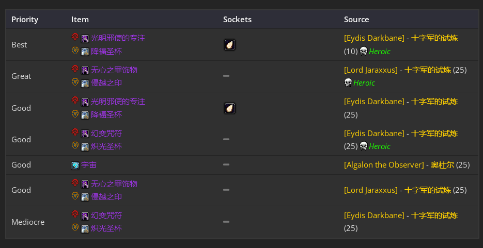Open 降福圣杯 link in Best row

[x=106, y=52]
